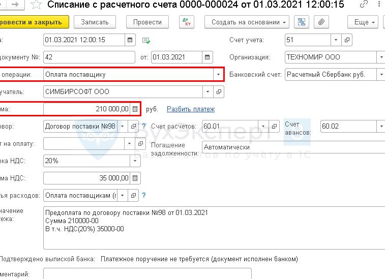The height and width of the screenshot is (279, 385).
Task: Open calculator for Сумма НДС 35 000,00
Action: coord(135,178)
